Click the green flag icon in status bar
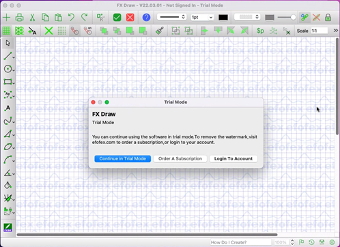340x247 pixels. [301, 242]
